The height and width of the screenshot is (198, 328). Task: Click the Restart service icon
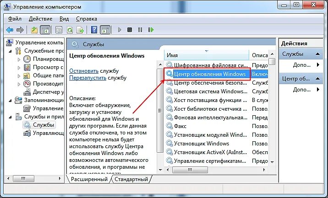(x=151, y=30)
